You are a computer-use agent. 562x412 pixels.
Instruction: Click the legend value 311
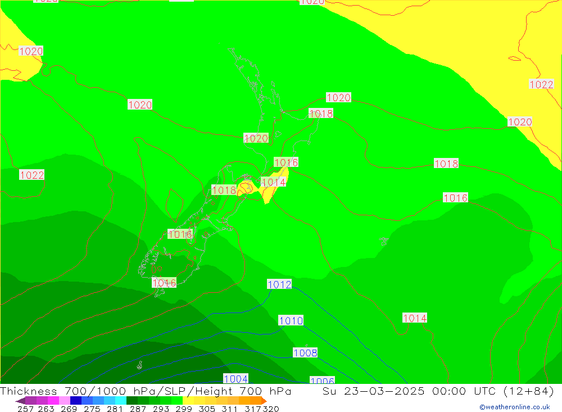click(x=229, y=409)
